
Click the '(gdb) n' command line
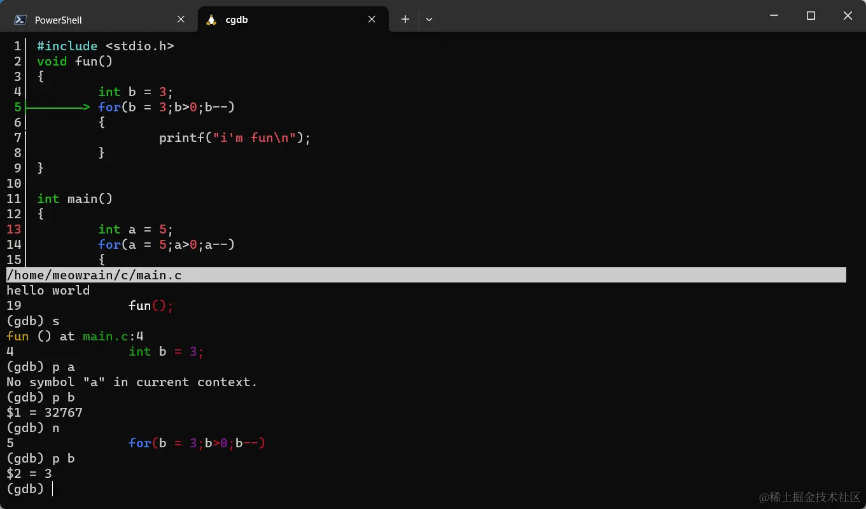[x=32, y=428]
